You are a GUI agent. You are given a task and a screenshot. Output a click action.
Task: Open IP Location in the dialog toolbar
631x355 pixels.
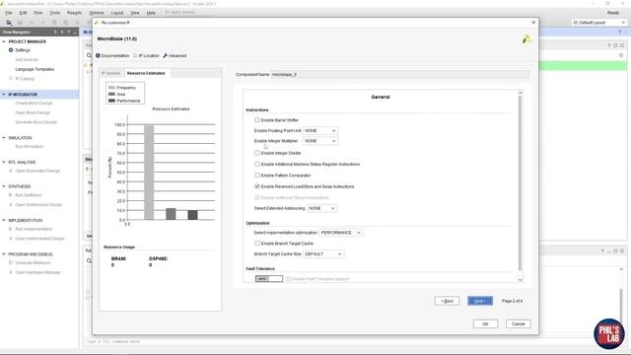146,56
